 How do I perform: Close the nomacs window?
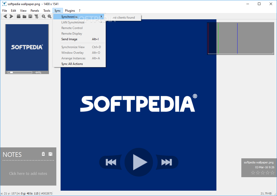[x=271, y=4]
